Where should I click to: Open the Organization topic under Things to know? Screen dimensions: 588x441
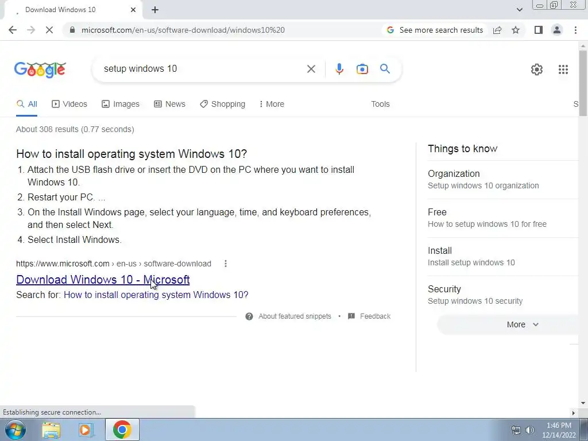click(x=502, y=179)
